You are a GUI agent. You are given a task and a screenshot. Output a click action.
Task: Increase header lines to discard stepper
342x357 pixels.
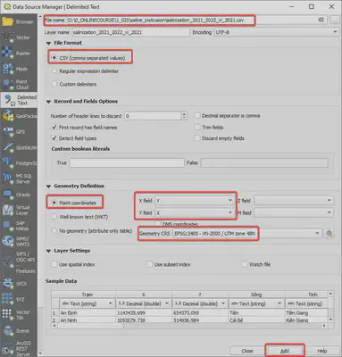tap(184, 113)
